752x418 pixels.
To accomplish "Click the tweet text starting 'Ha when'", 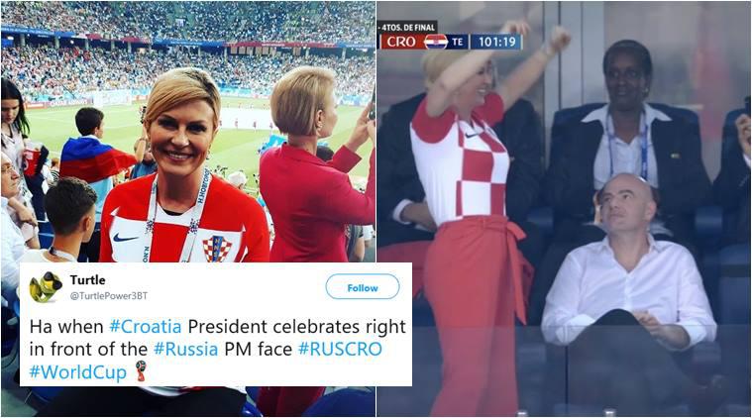I will (x=218, y=350).
